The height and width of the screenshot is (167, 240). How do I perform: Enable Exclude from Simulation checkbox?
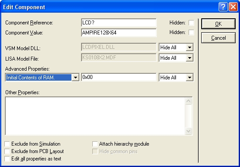coord(7,144)
